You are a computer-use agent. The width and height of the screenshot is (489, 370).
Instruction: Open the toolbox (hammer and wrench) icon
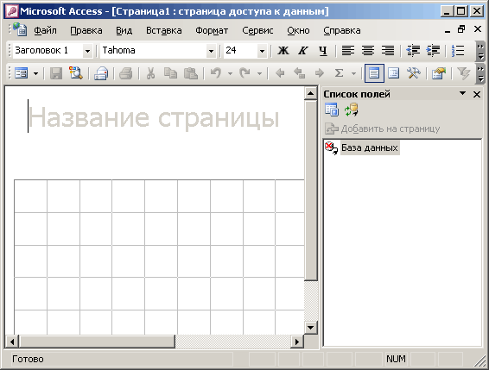(x=414, y=73)
